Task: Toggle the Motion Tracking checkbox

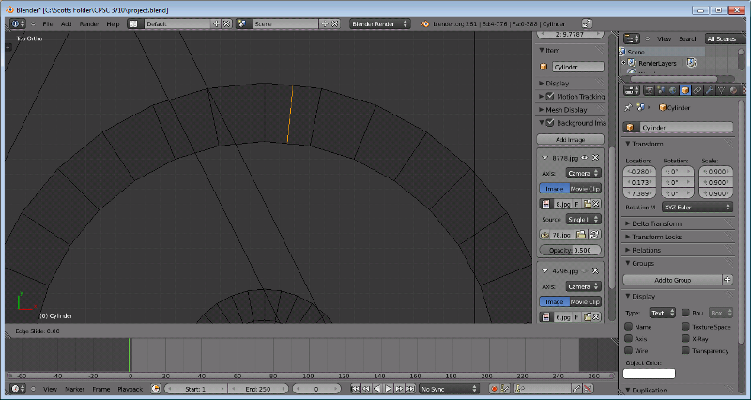Action: tap(550, 97)
